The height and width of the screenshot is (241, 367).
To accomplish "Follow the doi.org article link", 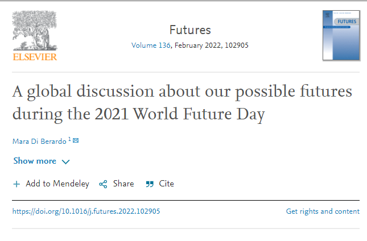I will [x=86, y=211].
